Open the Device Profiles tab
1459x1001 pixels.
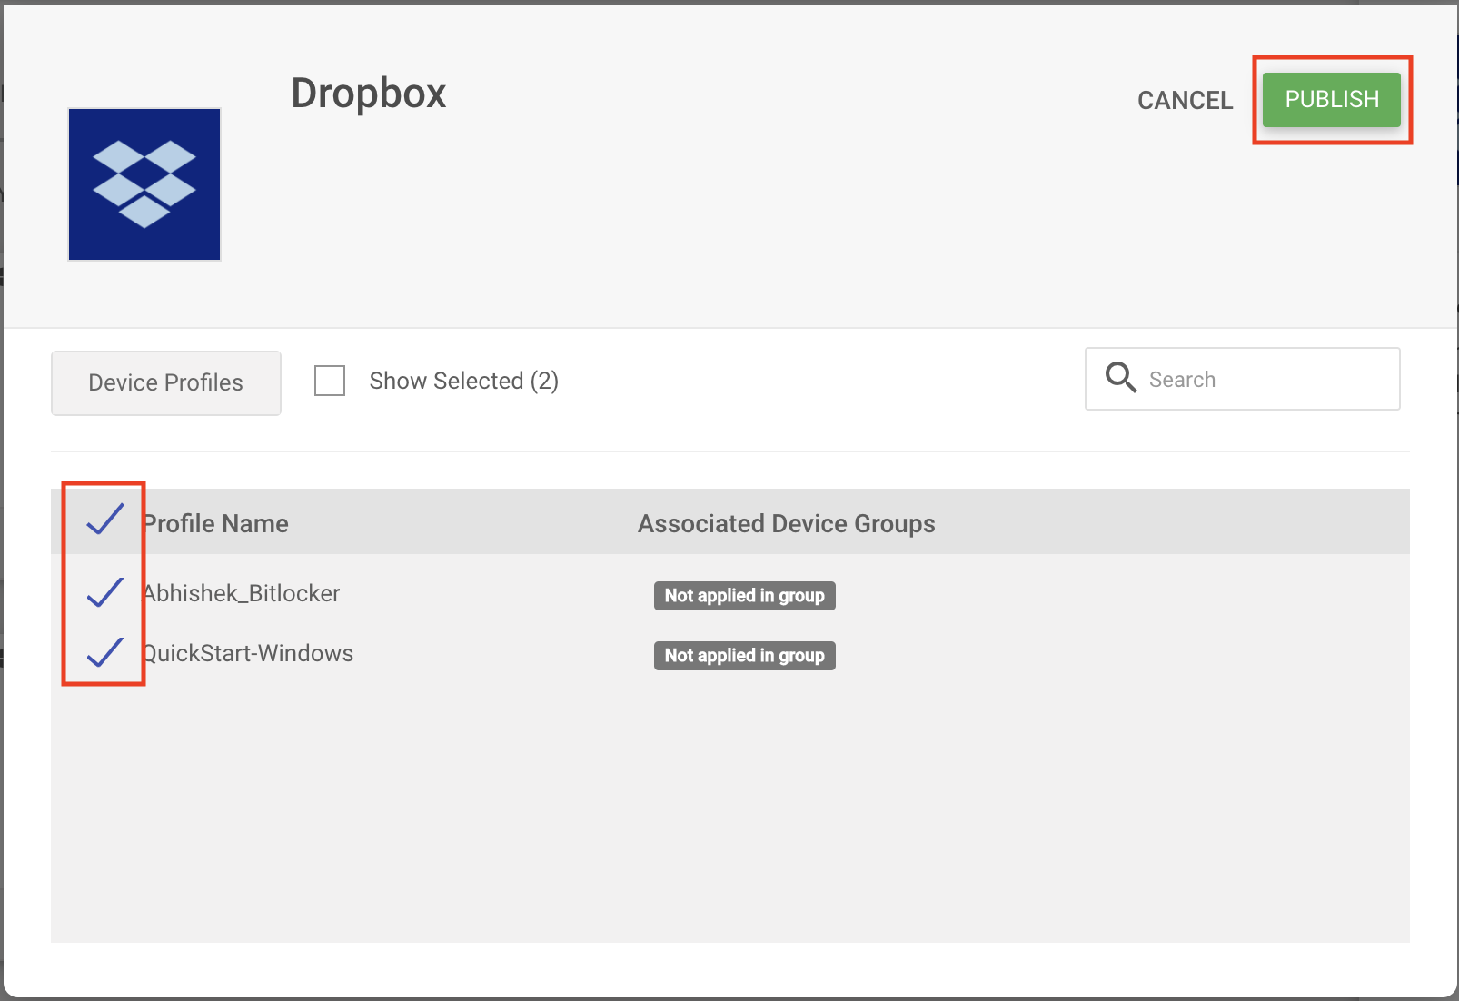click(x=166, y=382)
